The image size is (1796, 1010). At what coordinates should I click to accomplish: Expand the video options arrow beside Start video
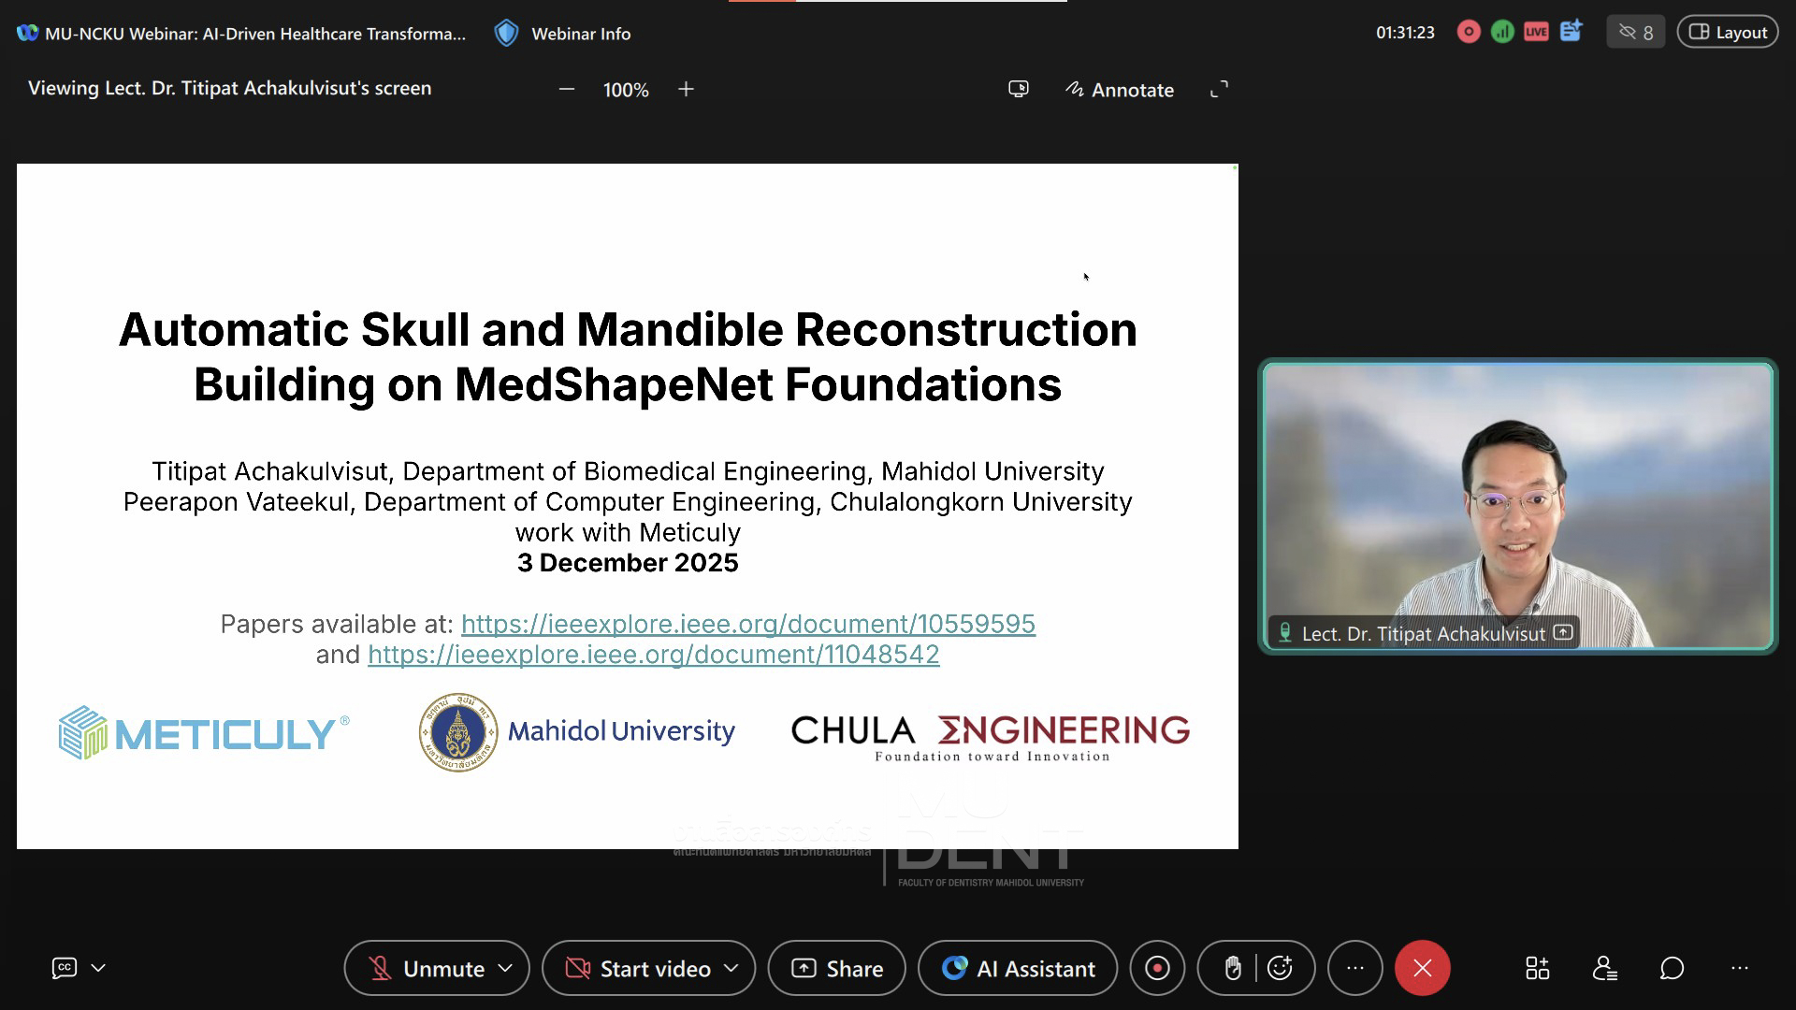click(731, 969)
